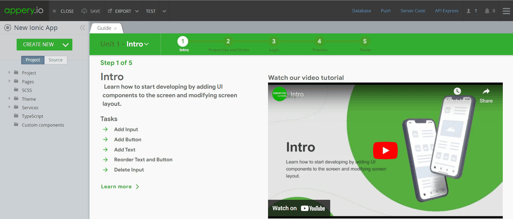Open the notifications bell icon
513x219 pixels.
coord(487,11)
